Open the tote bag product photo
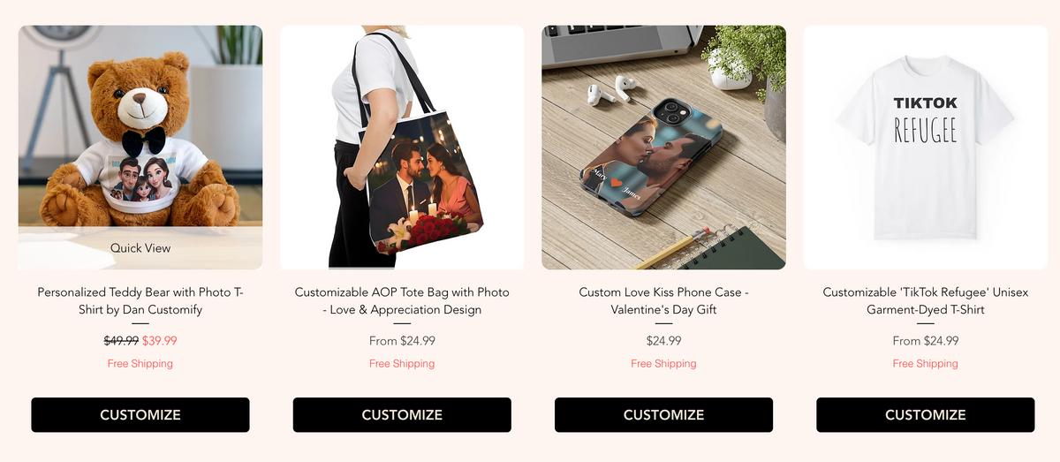1060x462 pixels. [x=402, y=148]
